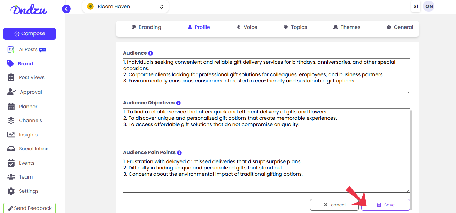Click the Post Views clipboard icon
The image size is (456, 213).
[11, 78]
